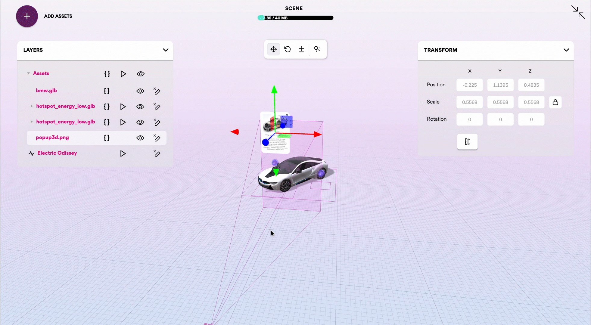Click the blue Z-axis gizmo handle
591x325 pixels.
266,142
